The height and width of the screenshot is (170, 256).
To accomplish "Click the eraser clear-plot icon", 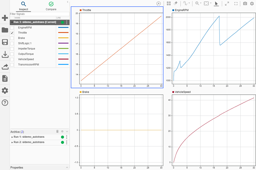I will coord(175,4).
